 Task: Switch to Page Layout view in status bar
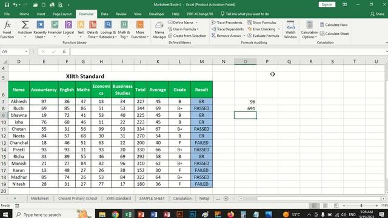tap(325, 206)
